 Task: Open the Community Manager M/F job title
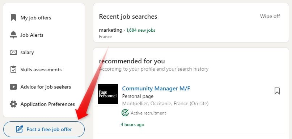point(156,88)
